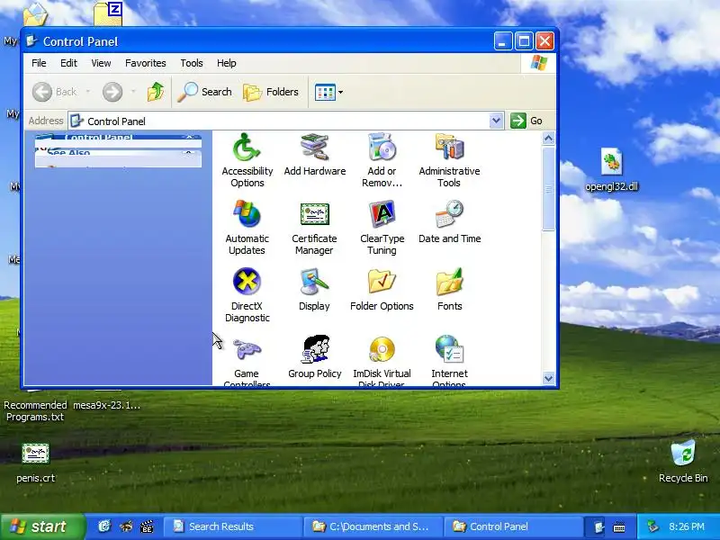Open Certificate Manager icon
Viewport: 720px width, 540px height.
tap(314, 228)
